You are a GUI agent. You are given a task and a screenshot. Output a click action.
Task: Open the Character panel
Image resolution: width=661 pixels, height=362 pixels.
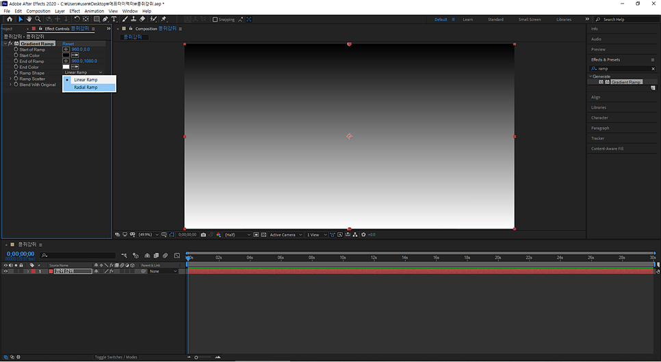click(x=599, y=118)
